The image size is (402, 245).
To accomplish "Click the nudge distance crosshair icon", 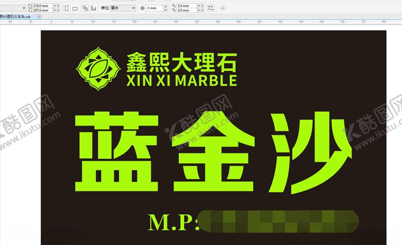I will coord(143,8).
